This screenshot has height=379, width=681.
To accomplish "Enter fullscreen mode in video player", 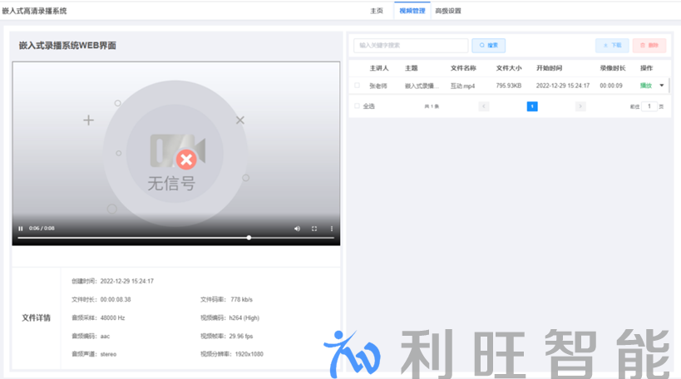I will (314, 228).
